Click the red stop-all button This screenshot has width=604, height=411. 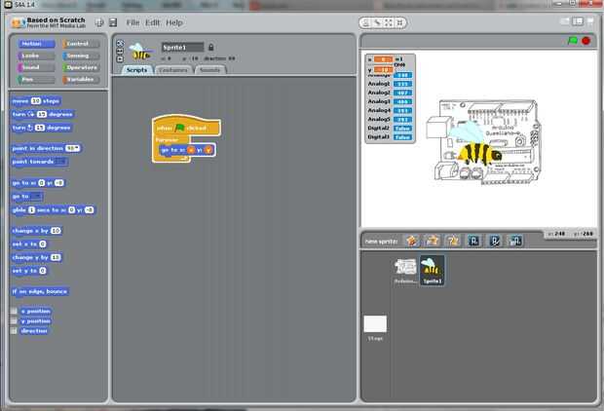click(585, 41)
